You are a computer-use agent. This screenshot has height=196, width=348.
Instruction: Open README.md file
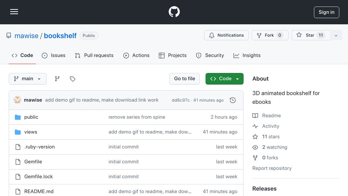pyautogui.click(x=39, y=192)
